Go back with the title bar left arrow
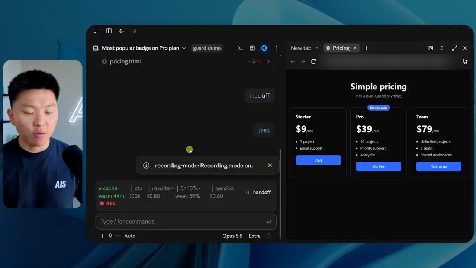 click(x=122, y=31)
